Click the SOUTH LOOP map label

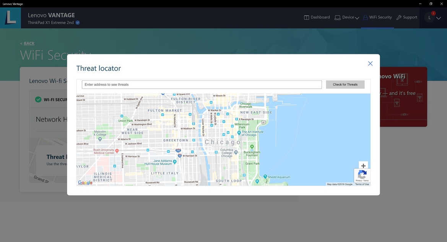click(229, 181)
